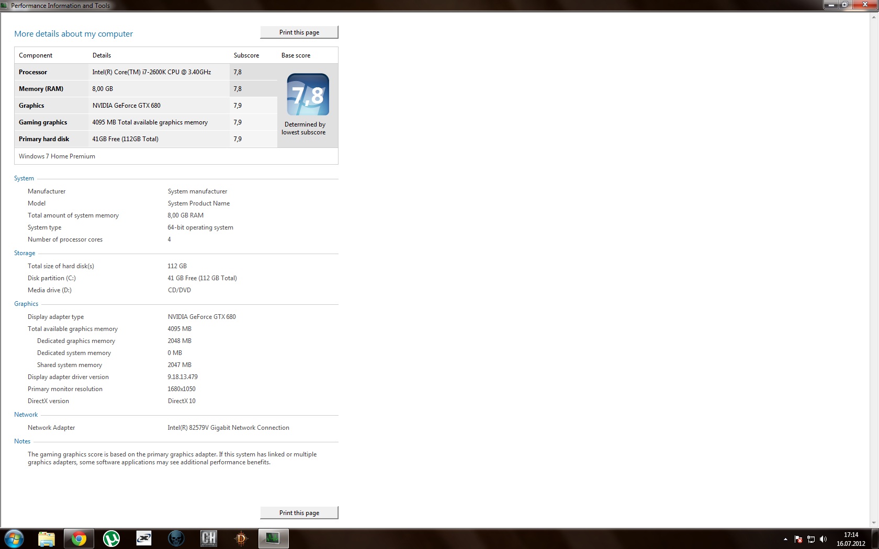Image resolution: width=879 pixels, height=549 pixels.
Task: Click the '64-bit operating system' value
Action: click(x=200, y=227)
